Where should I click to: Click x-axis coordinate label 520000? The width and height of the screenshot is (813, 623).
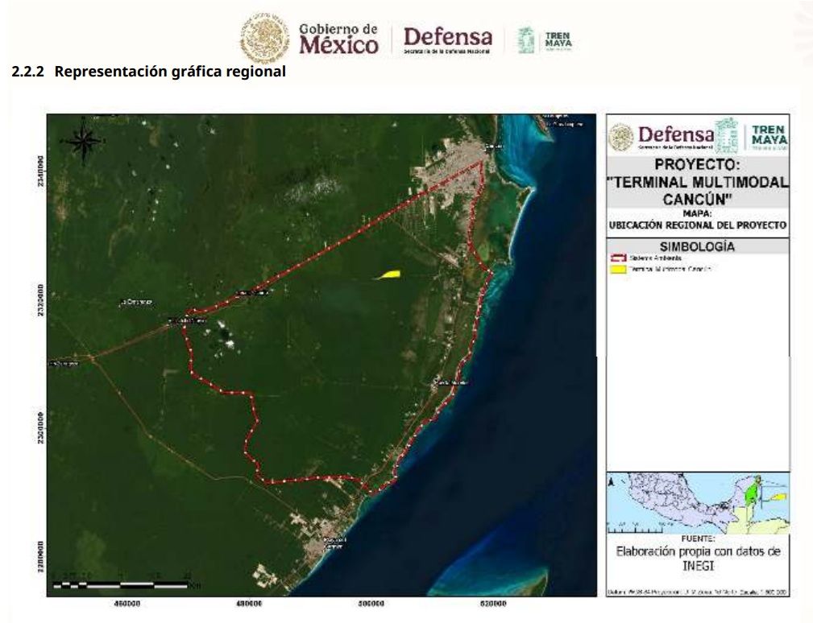[493, 604]
